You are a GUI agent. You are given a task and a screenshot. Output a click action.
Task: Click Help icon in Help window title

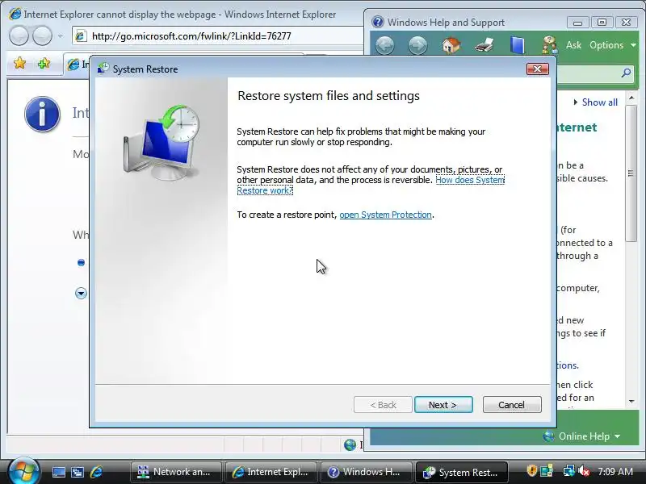coord(377,22)
